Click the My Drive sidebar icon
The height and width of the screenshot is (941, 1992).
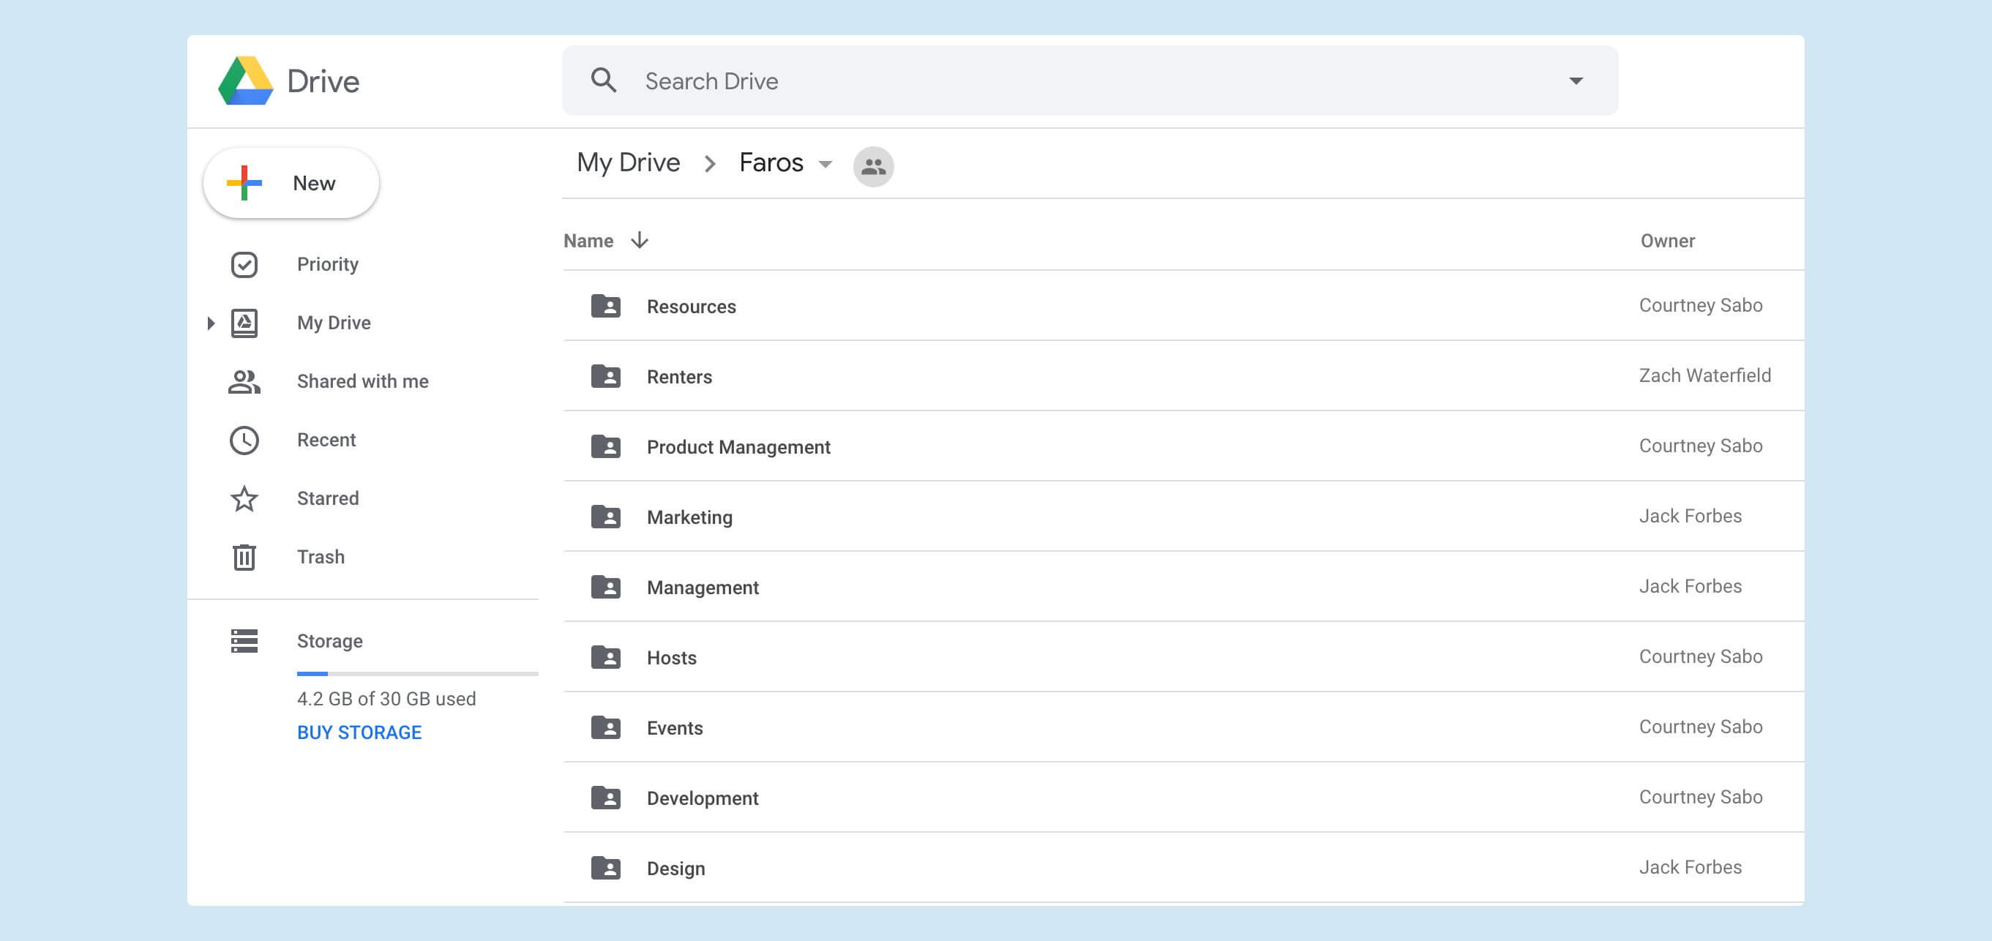pos(244,323)
